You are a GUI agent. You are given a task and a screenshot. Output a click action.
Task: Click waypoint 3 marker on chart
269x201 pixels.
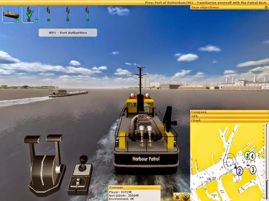point(253,170)
